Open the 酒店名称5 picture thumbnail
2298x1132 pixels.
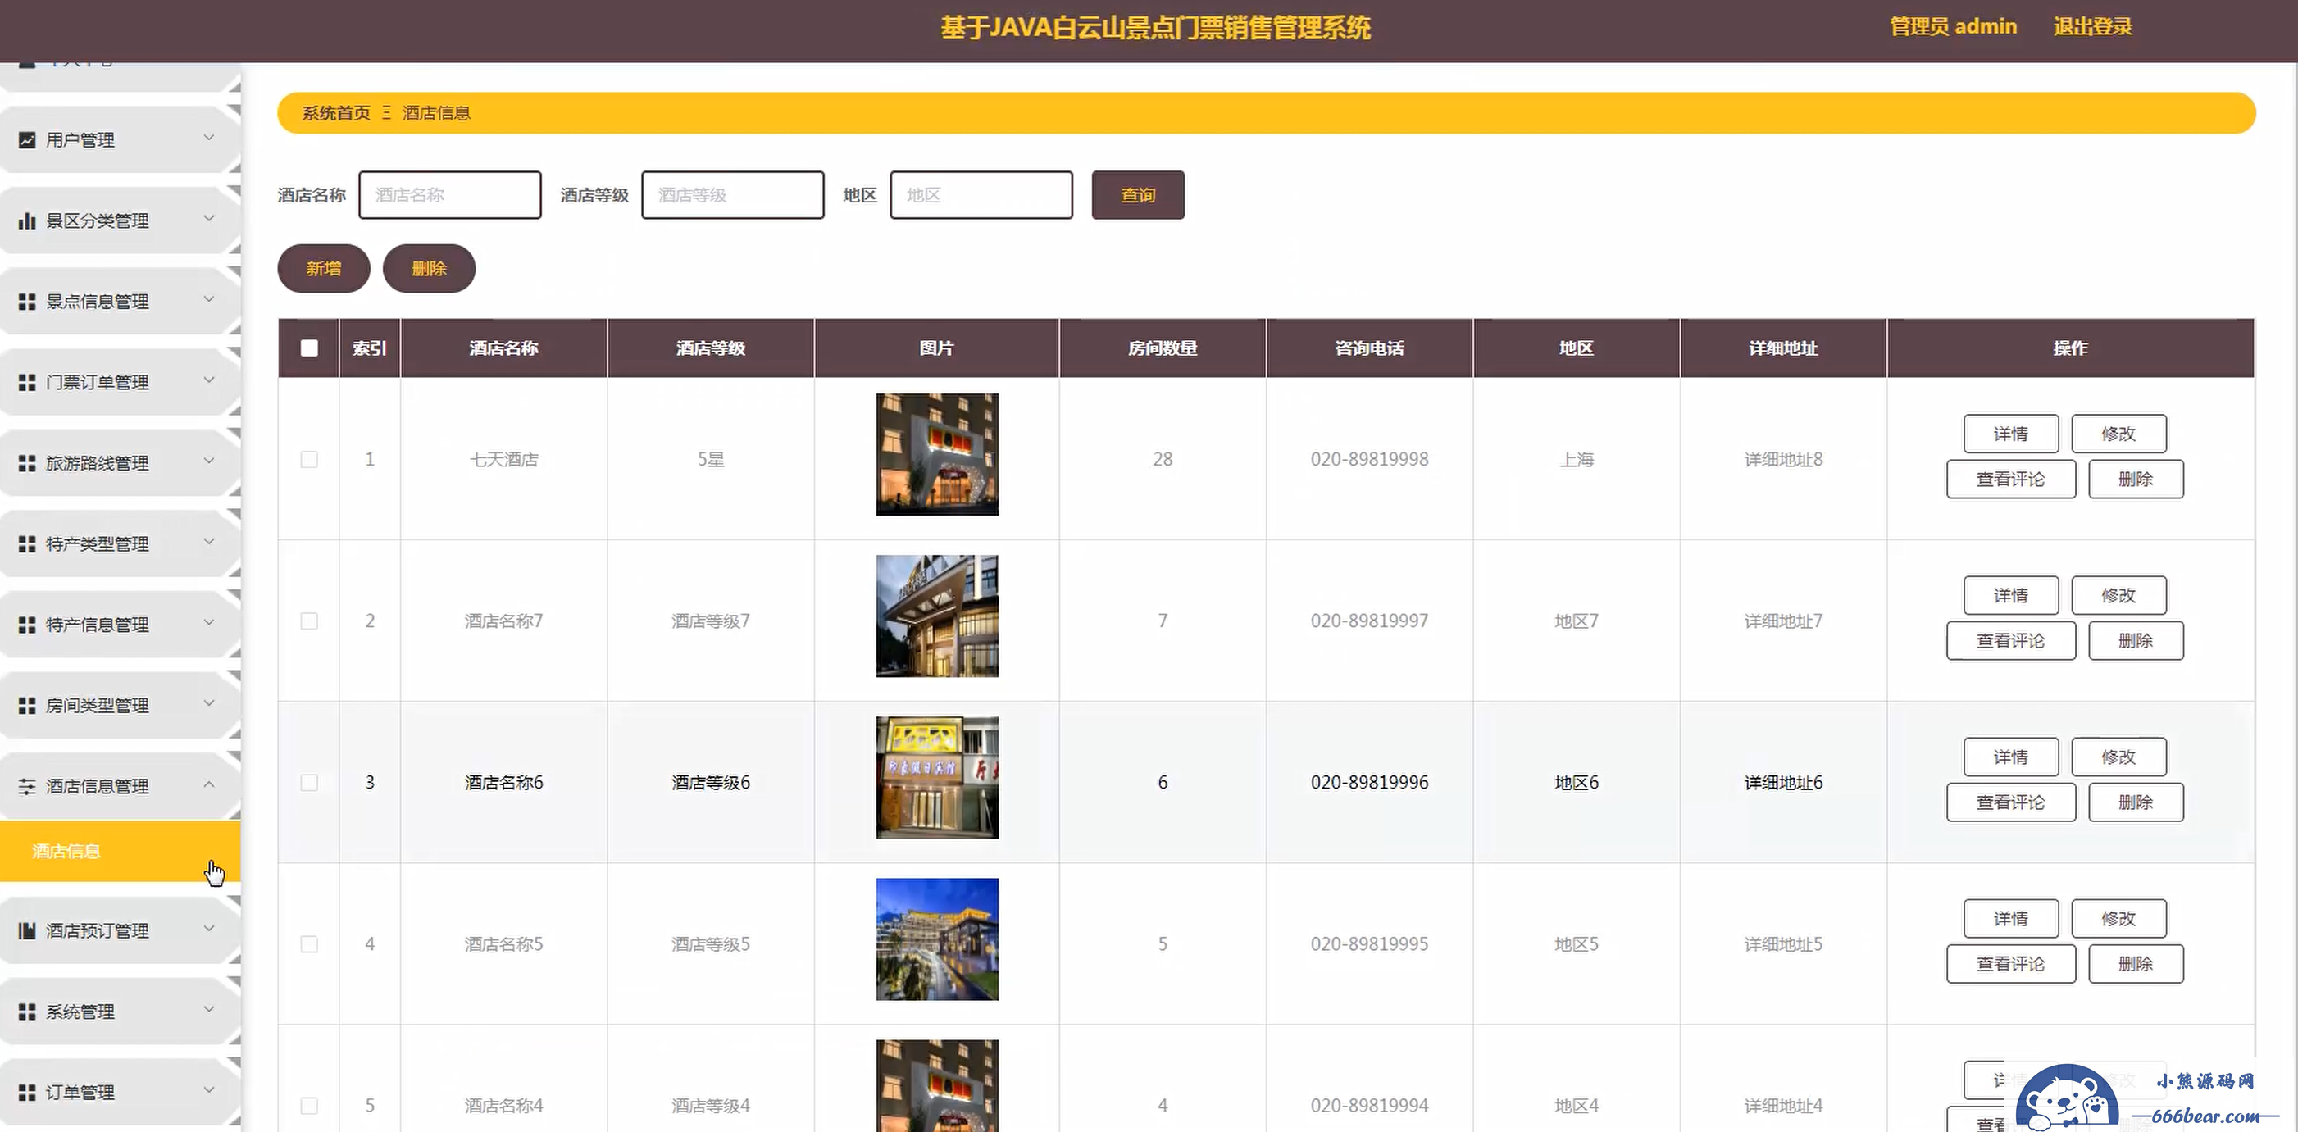[937, 939]
